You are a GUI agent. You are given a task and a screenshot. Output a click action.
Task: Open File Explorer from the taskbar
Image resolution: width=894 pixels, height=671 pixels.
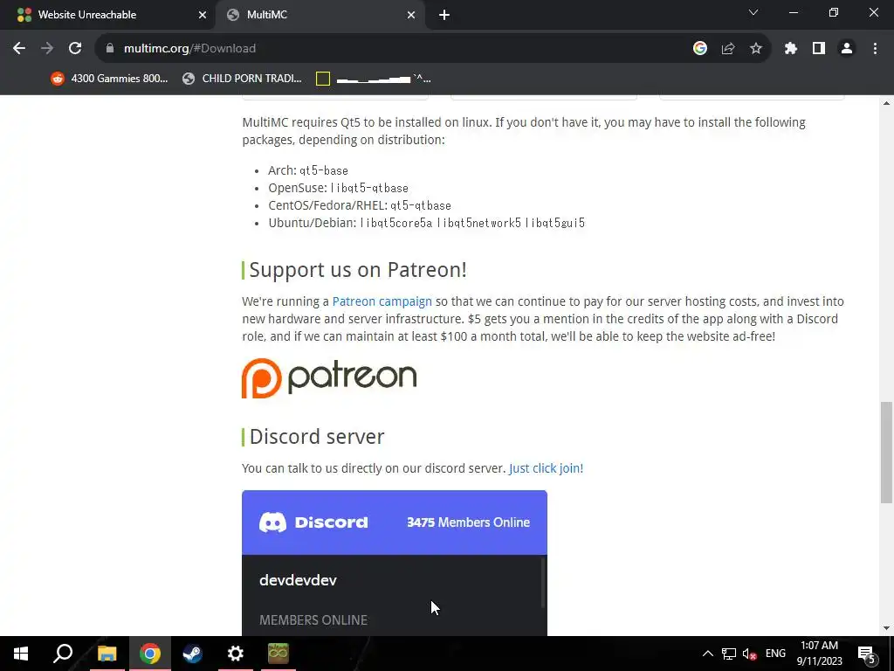(107, 654)
